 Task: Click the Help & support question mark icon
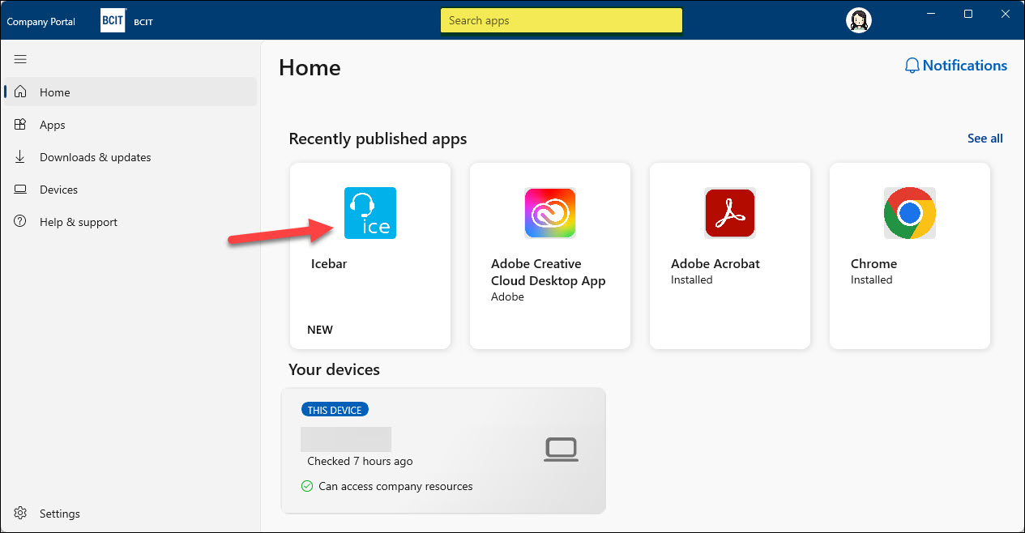[19, 221]
